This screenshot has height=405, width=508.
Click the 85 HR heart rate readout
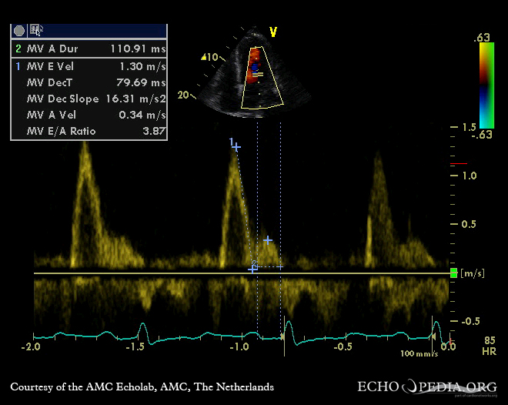pos(490,344)
